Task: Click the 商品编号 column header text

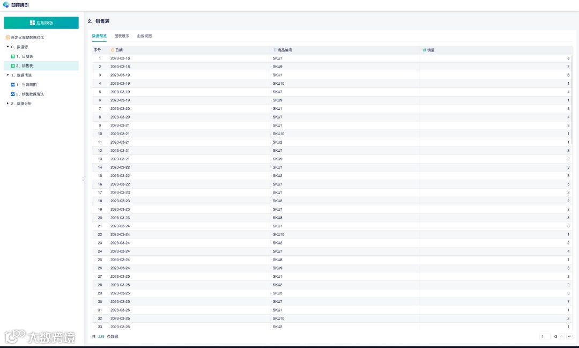Action: click(x=285, y=50)
